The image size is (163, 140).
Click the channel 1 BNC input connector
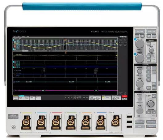26,122
